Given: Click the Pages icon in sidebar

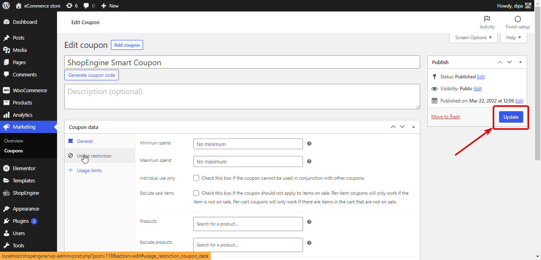Looking at the screenshot, I should (6, 63).
